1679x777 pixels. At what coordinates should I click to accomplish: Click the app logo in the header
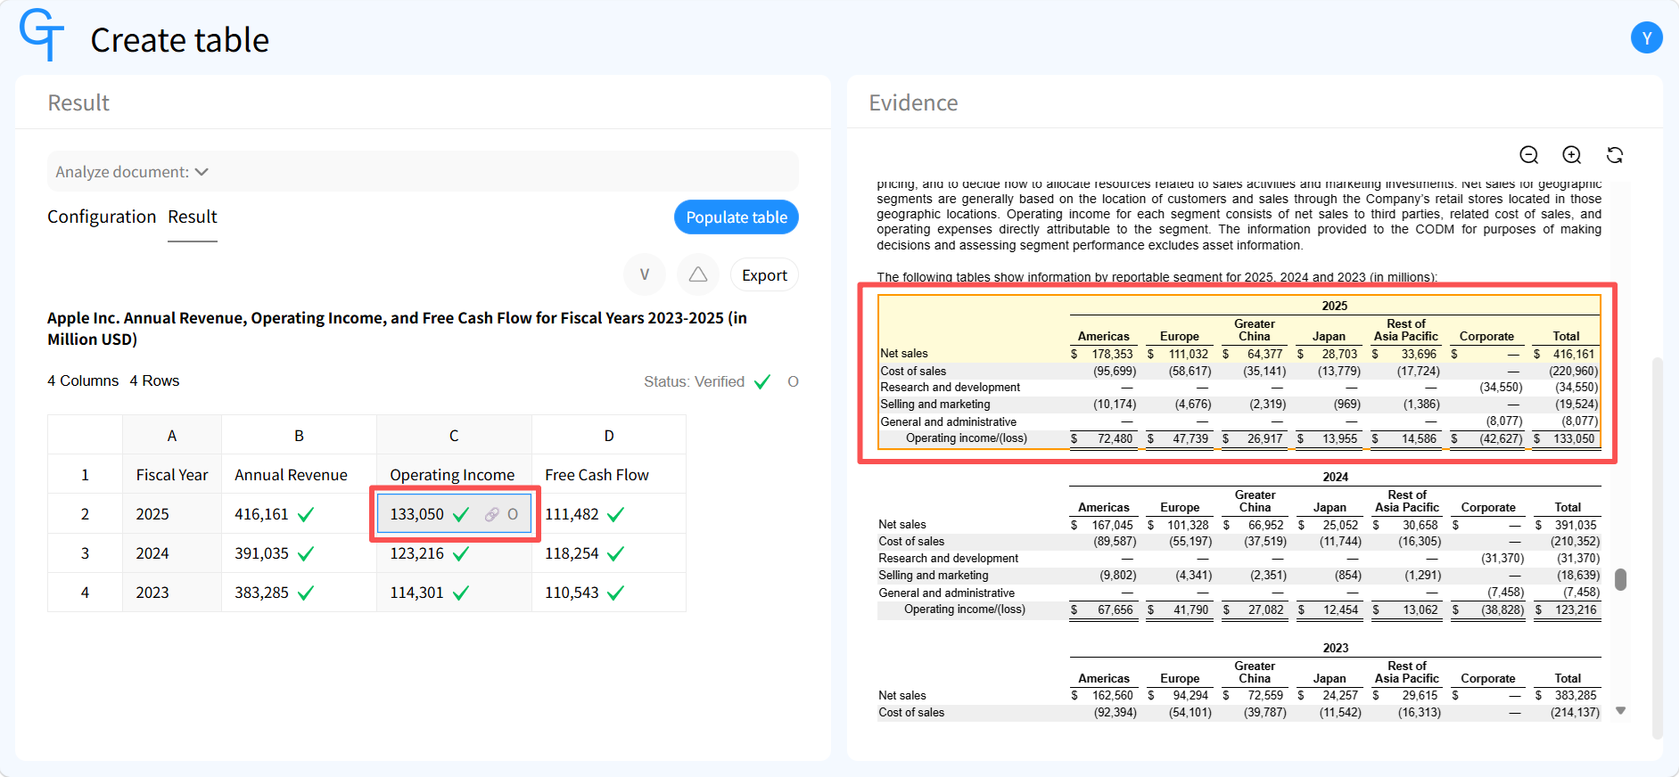42,36
